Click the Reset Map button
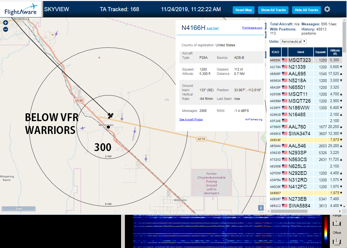Image resolution: width=347 pixels, height=248 pixels. [244, 10]
